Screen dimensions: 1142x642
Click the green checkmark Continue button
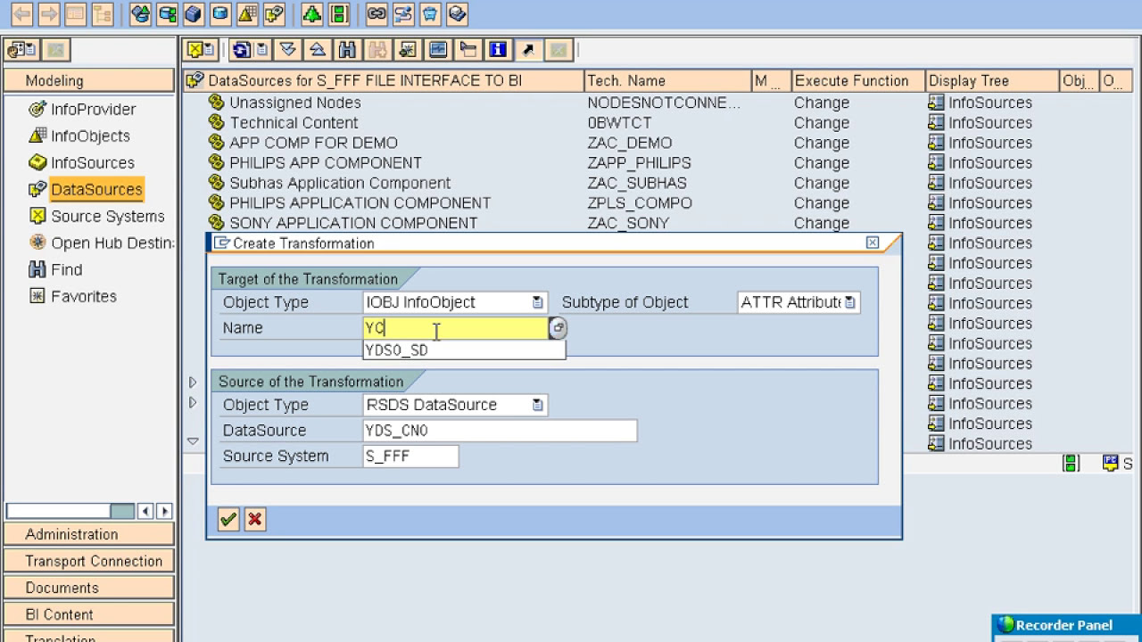click(228, 519)
